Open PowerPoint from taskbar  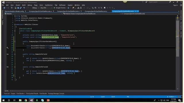[x=48, y=100]
